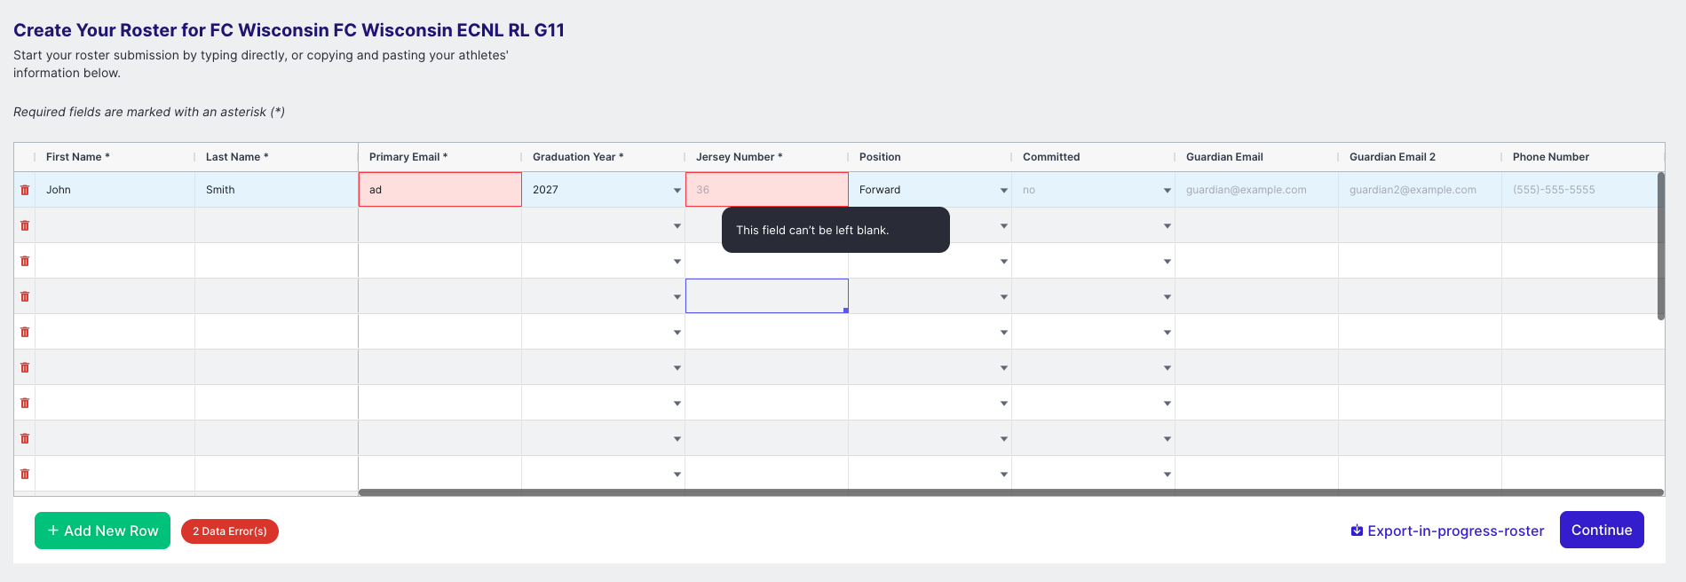Click trash icon on seventh roster row
The image size is (1686, 582).
(25, 403)
